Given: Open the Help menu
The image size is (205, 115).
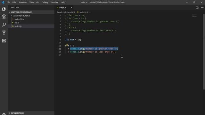Looking at the screenshot, I should 63,2.
